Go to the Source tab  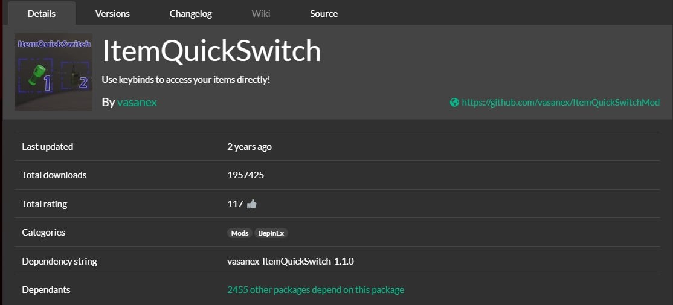(324, 13)
